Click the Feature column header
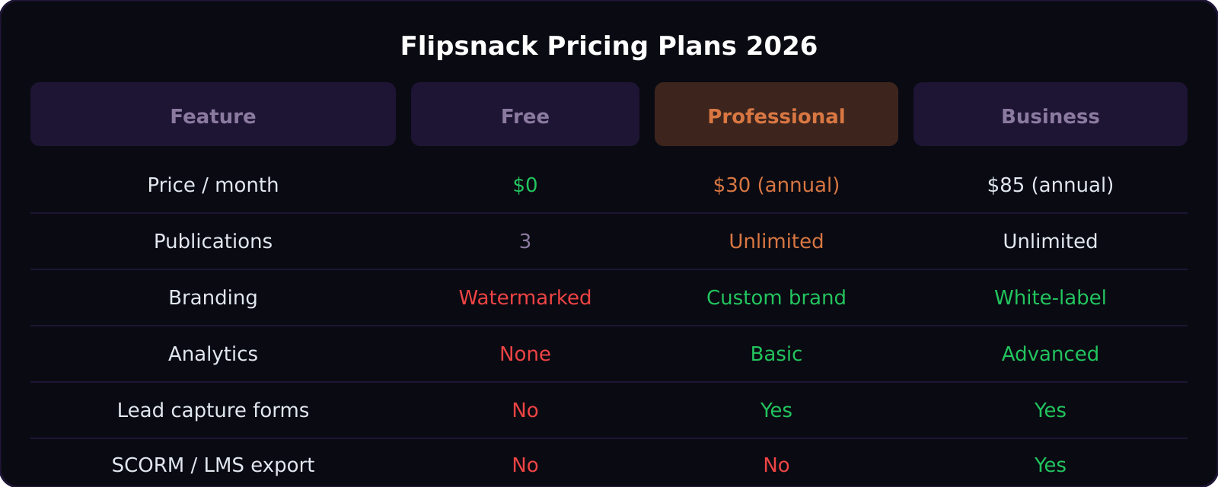Viewport: 1218px width, 487px height. (213, 114)
